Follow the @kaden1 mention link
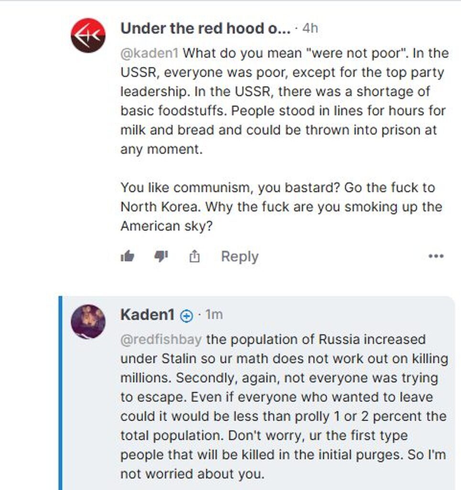The image size is (461, 490). [150, 54]
